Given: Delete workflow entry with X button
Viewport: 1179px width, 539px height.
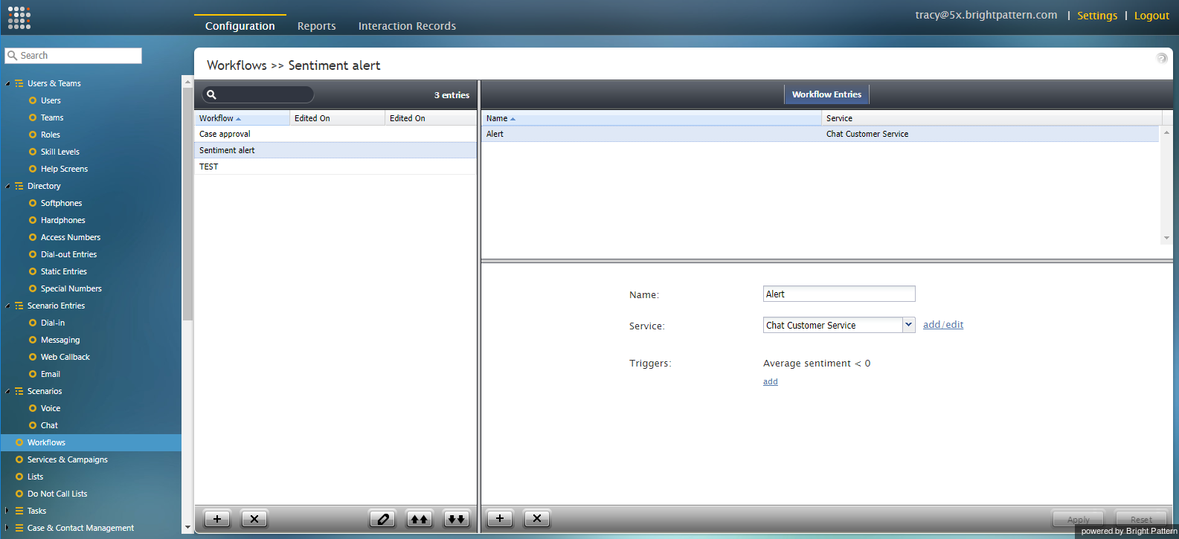Looking at the screenshot, I should (x=536, y=518).
